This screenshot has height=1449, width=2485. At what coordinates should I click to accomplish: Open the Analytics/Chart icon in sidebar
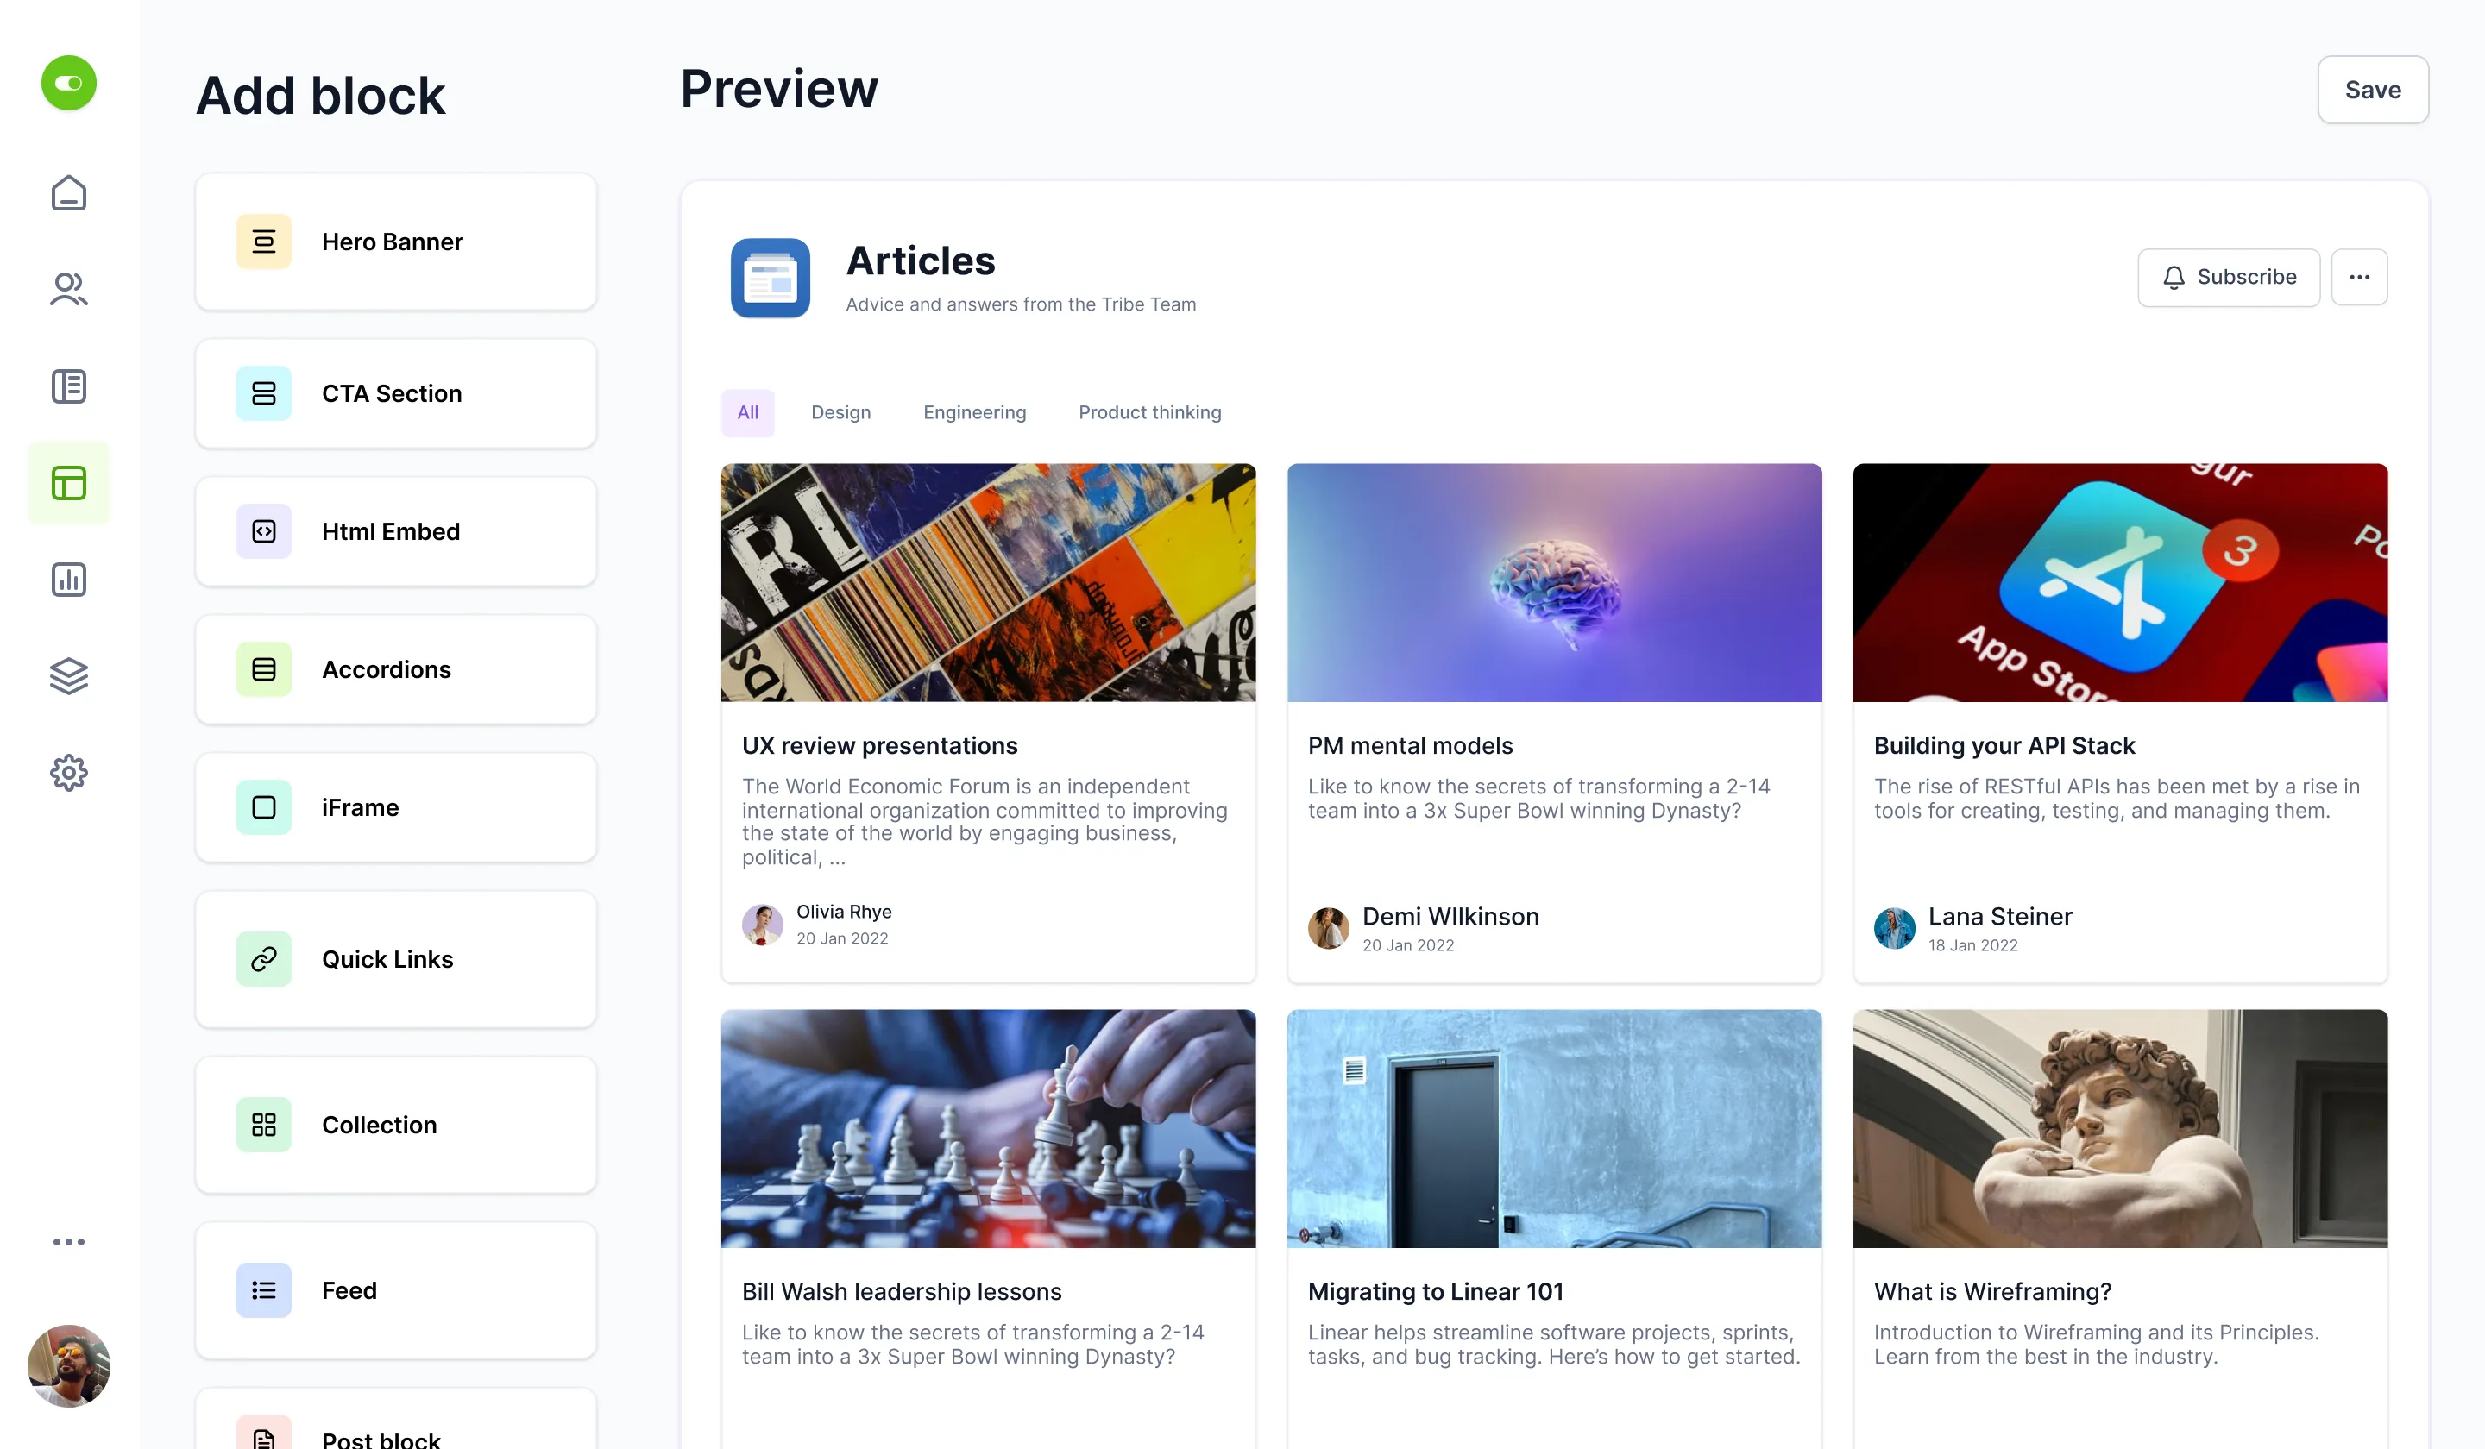coord(69,580)
